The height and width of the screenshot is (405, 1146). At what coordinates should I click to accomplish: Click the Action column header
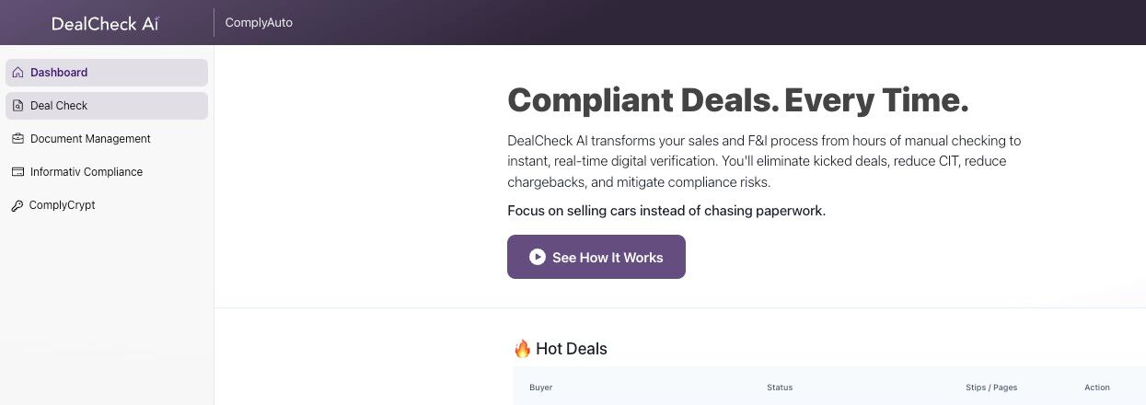[1096, 388]
